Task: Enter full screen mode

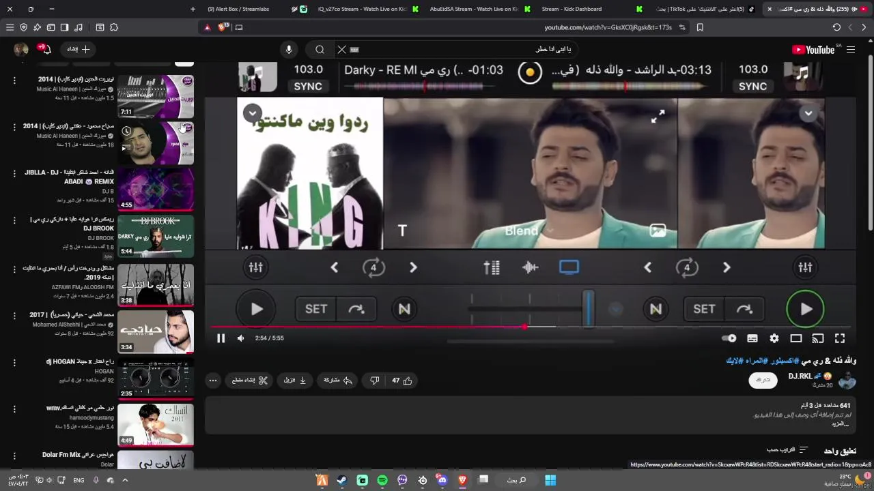Action: (x=840, y=338)
